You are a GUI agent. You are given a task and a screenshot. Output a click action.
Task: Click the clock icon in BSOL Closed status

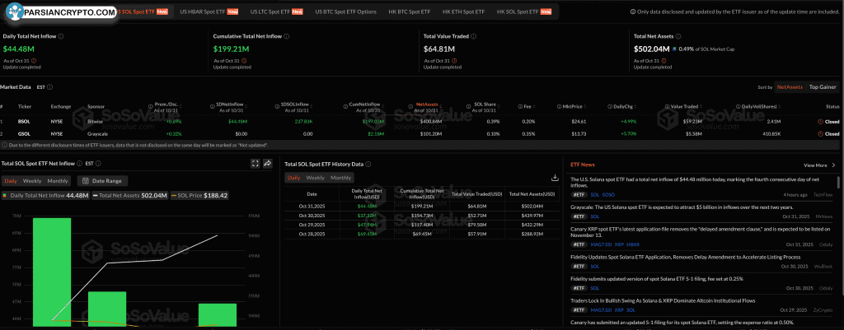820,122
